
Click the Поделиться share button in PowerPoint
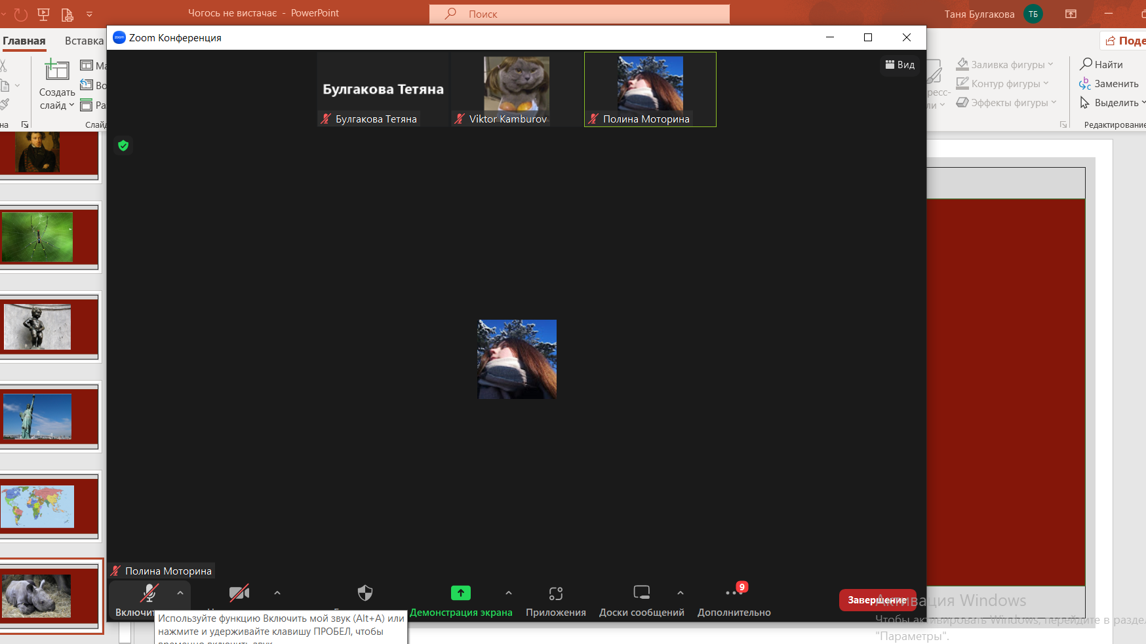point(1124,41)
